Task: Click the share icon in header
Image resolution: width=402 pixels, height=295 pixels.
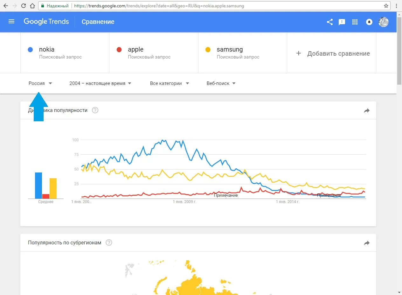Action: pyautogui.click(x=330, y=22)
